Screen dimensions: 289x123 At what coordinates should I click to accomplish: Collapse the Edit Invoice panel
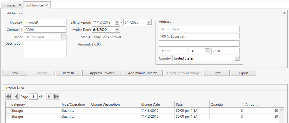coord(284,13)
